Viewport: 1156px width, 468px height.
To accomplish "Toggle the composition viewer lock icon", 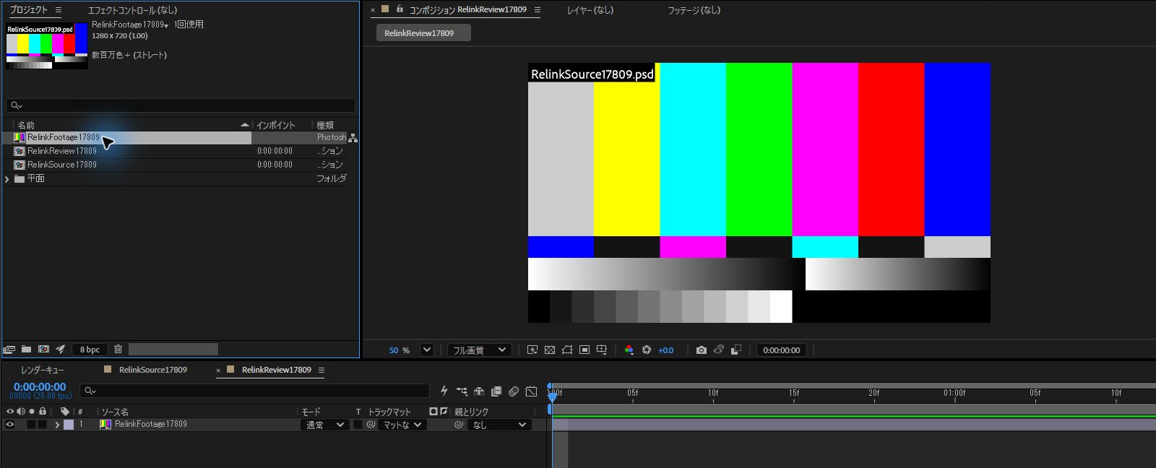I will (400, 9).
